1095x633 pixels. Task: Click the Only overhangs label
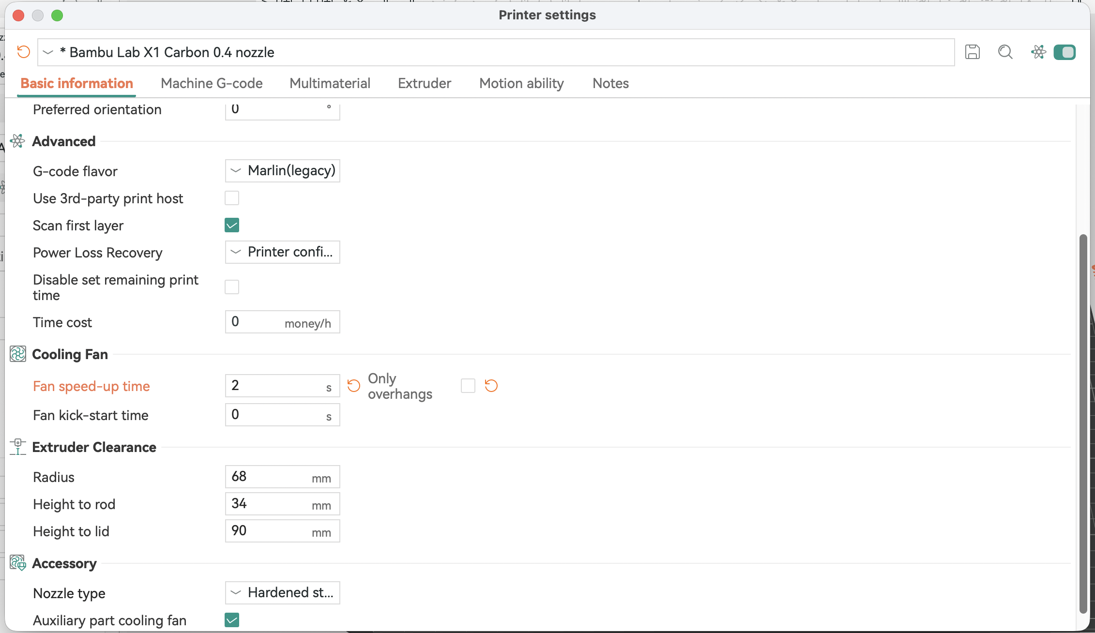[400, 386]
